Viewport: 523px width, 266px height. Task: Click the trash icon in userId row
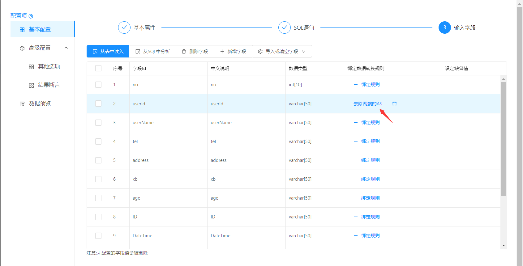(394, 104)
